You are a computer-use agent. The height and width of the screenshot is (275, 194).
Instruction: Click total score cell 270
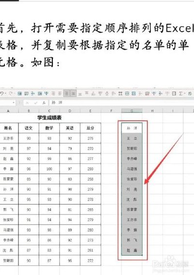(90, 149)
